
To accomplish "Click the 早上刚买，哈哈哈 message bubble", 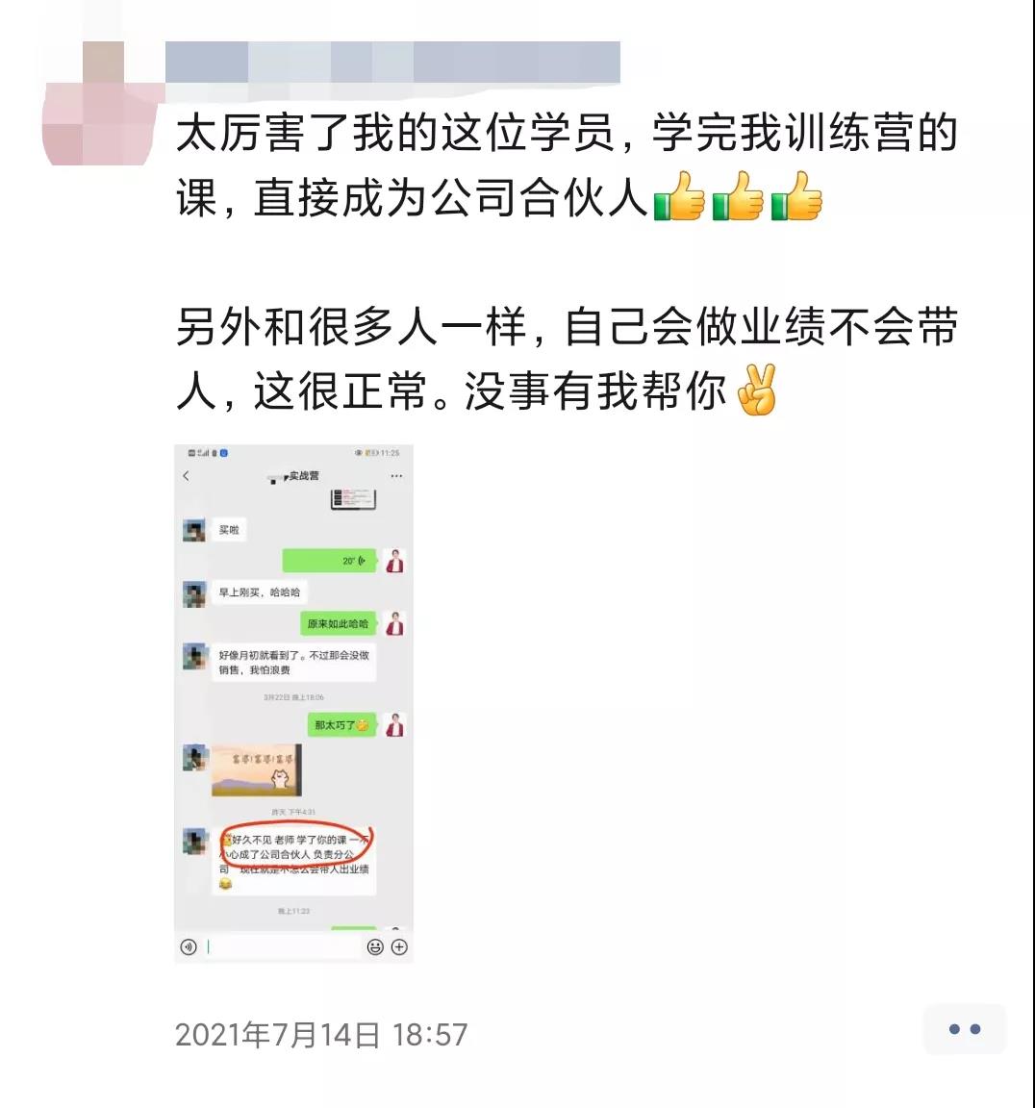I will pos(260,592).
